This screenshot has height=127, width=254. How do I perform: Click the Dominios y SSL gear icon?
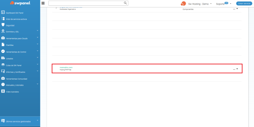(3, 31)
